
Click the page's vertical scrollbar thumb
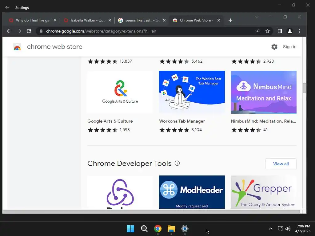(x=305, y=88)
